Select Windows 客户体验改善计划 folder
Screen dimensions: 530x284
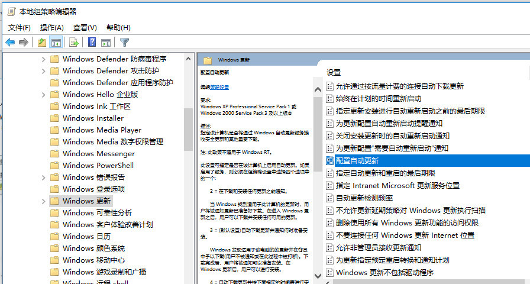(x=108, y=225)
